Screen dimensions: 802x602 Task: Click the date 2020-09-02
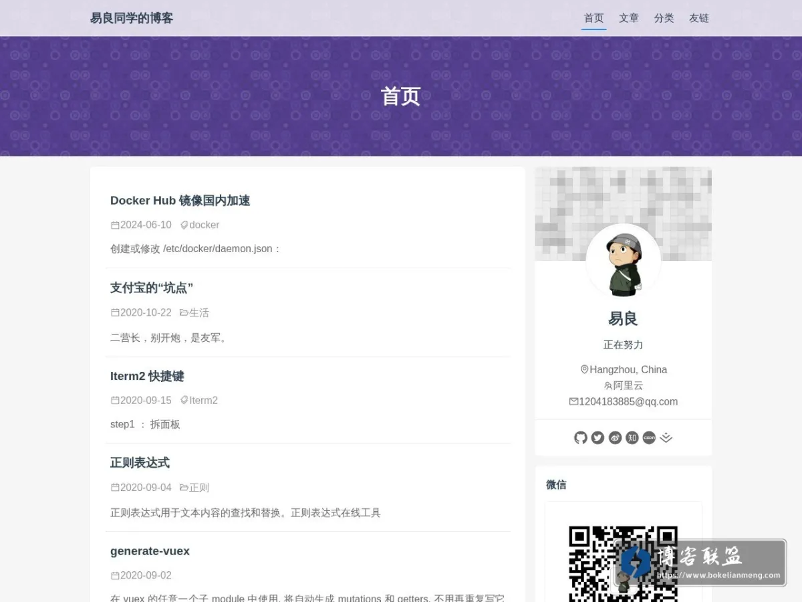click(146, 575)
